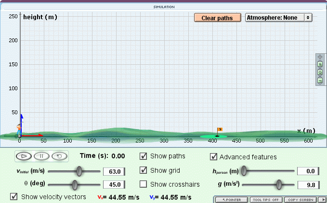Click the initial velocity slider handle
The height and width of the screenshot is (203, 327).
pos(79,171)
